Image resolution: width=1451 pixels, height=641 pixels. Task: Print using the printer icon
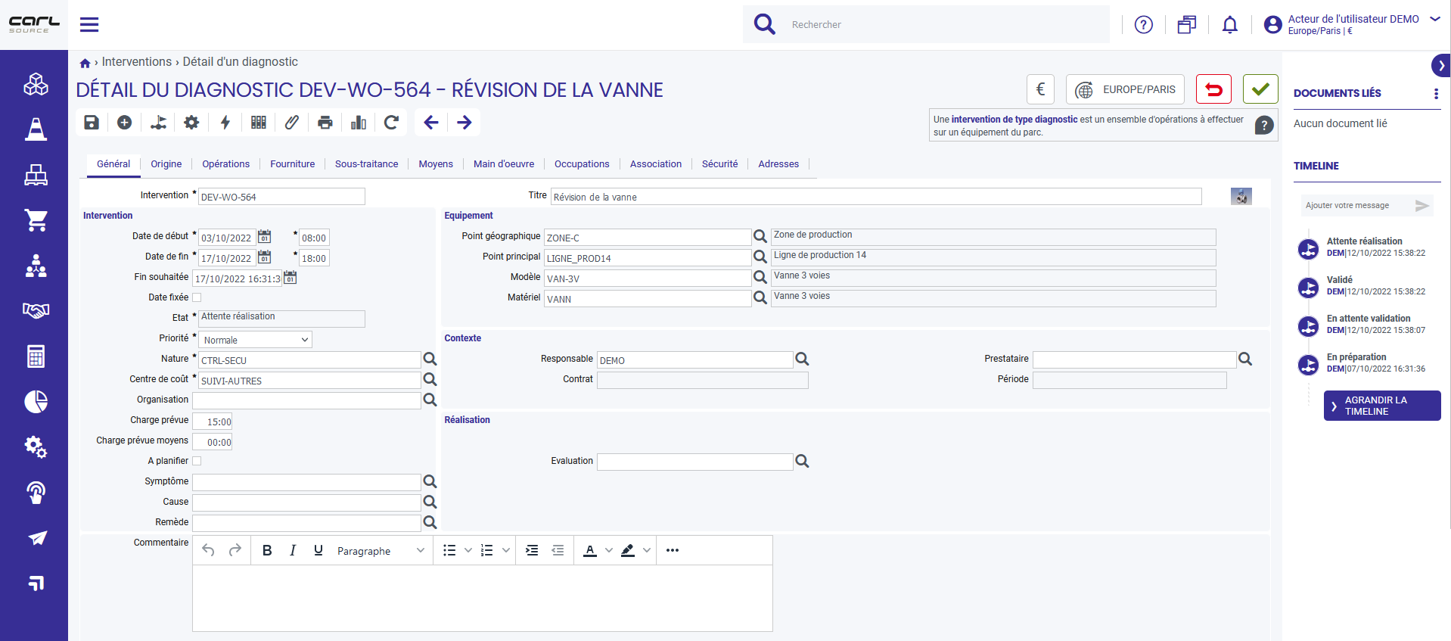pos(325,123)
